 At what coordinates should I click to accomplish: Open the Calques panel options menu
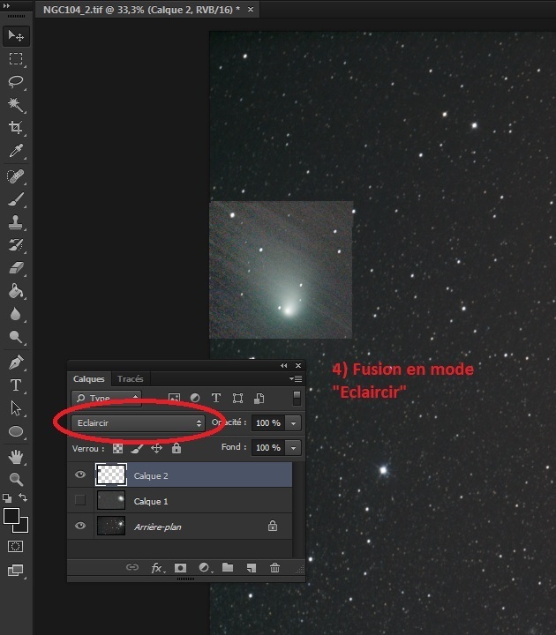[x=296, y=379]
